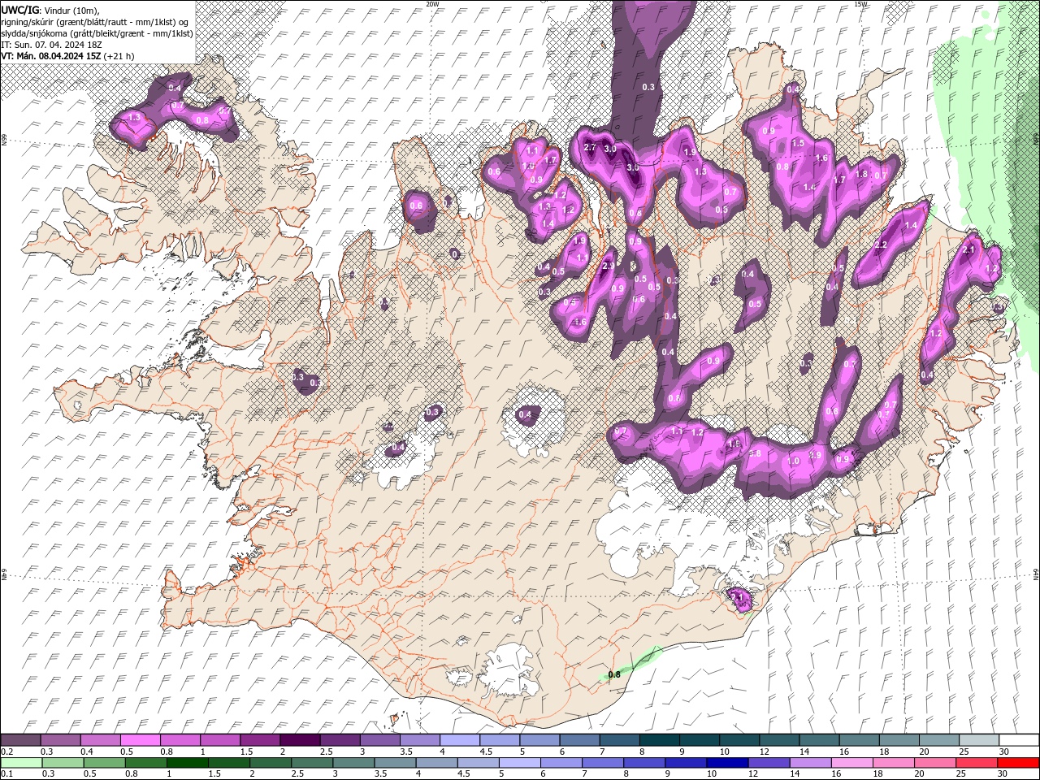The height and width of the screenshot is (780, 1040).
Task: Click the lower legend number "2.5"
Action: [298, 774]
